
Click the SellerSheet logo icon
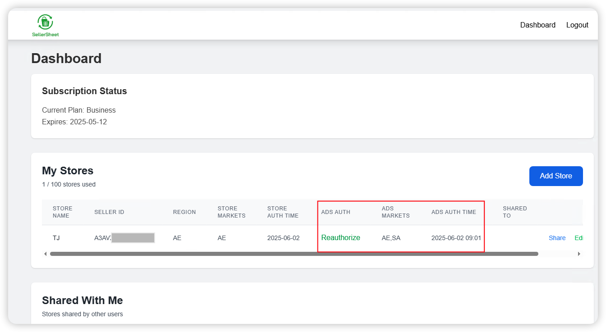45,22
